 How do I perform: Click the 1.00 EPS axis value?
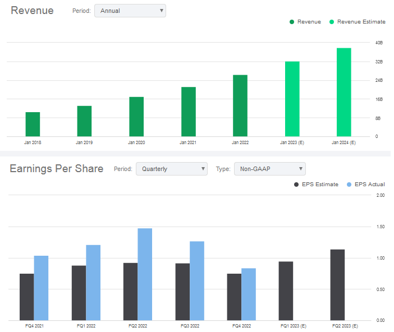coord(381,258)
